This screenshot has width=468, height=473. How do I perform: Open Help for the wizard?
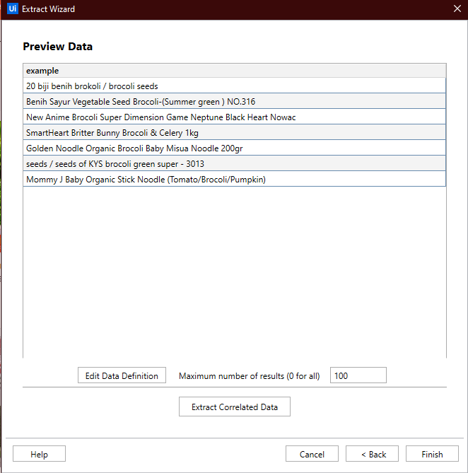click(39, 454)
